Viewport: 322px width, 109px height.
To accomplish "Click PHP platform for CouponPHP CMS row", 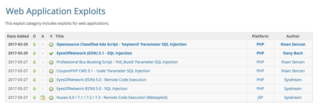I will 260,71.
